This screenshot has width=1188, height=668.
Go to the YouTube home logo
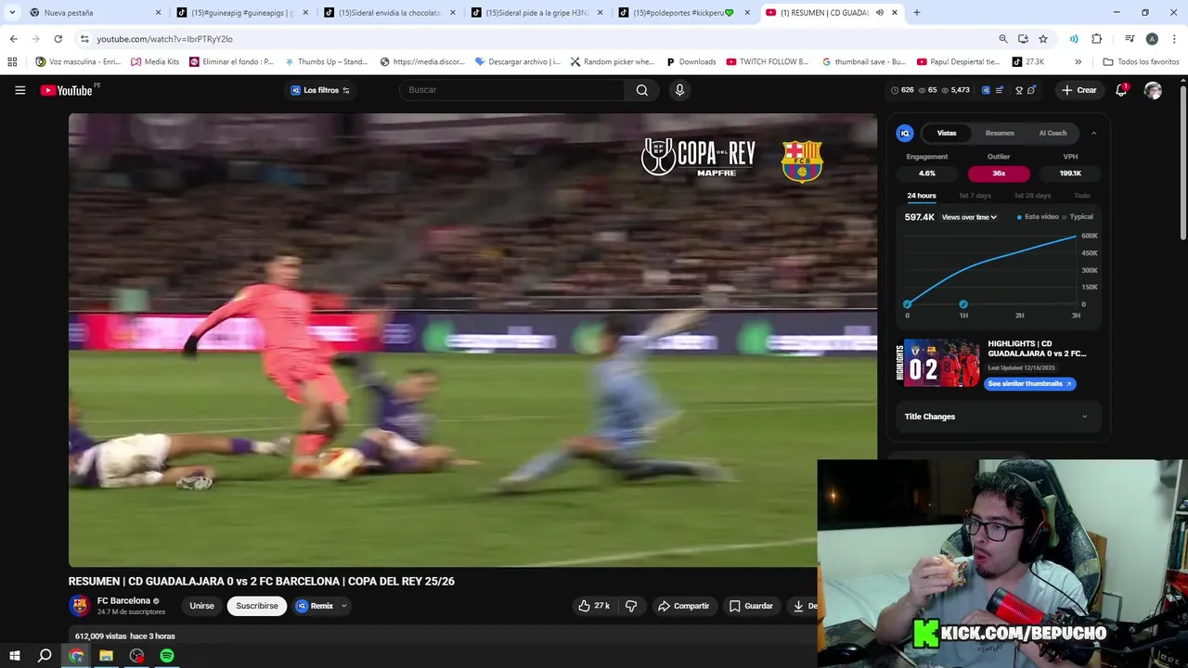(x=67, y=90)
